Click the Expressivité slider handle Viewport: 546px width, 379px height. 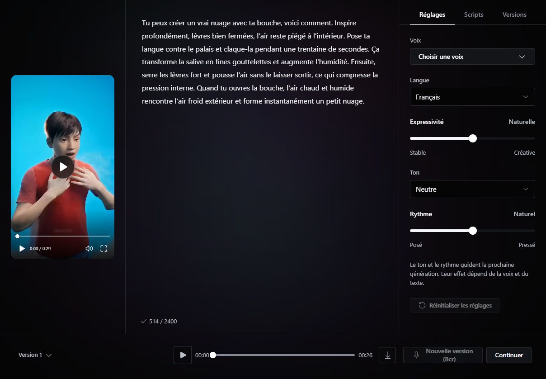click(x=473, y=138)
